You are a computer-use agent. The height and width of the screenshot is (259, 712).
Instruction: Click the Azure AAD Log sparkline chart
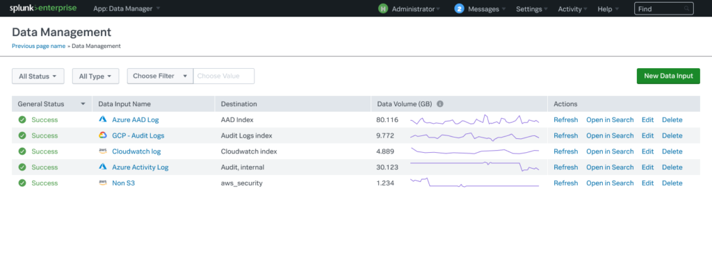click(x=474, y=119)
